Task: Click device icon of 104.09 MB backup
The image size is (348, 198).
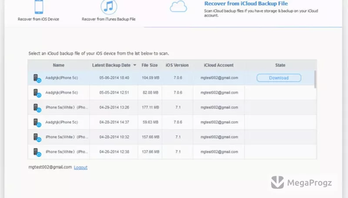Action: point(37,78)
